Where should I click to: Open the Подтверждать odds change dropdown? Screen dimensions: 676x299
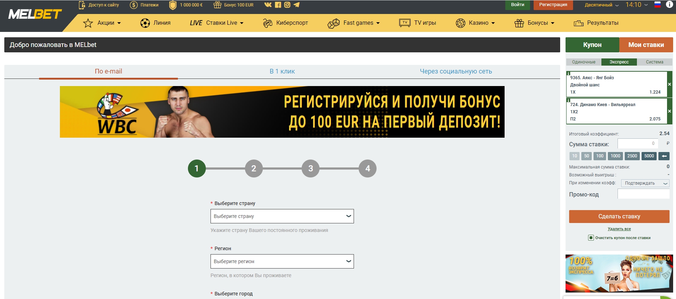coord(645,183)
